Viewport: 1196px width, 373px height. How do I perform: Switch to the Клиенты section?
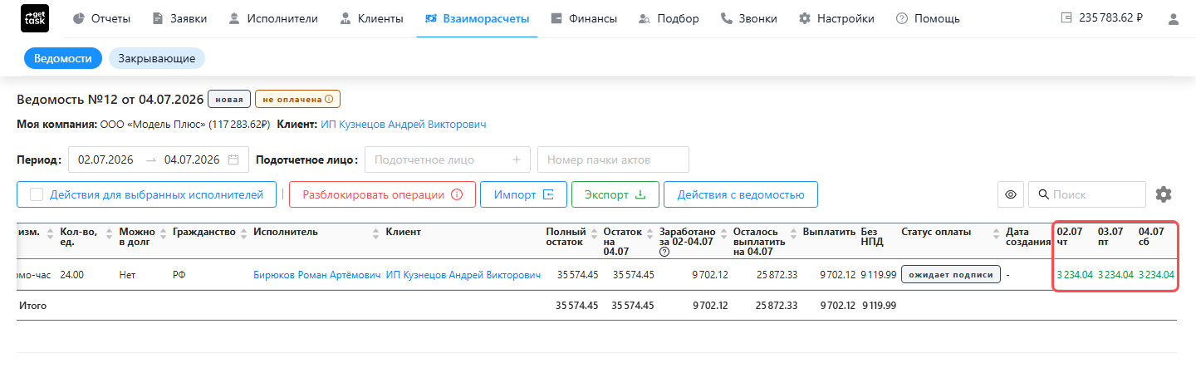[x=370, y=18]
